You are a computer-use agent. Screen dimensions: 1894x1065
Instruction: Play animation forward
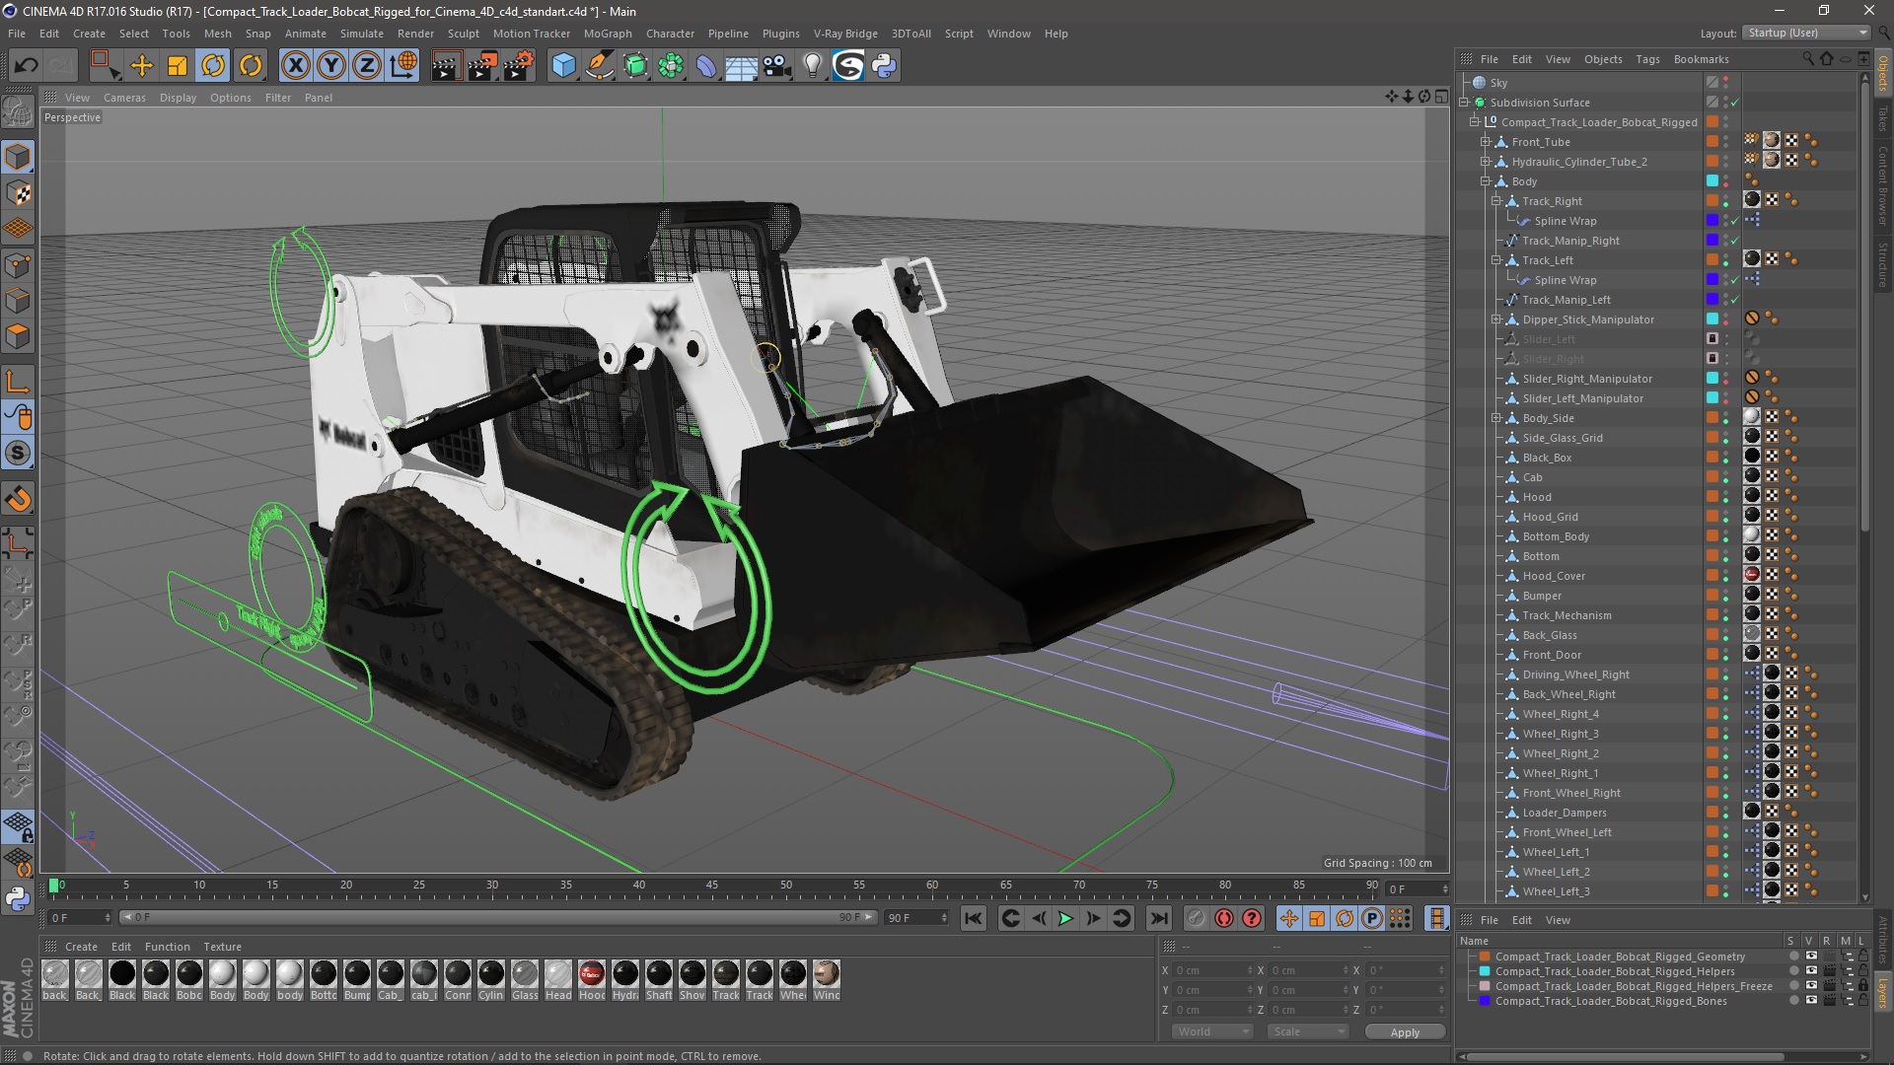coord(1066,918)
